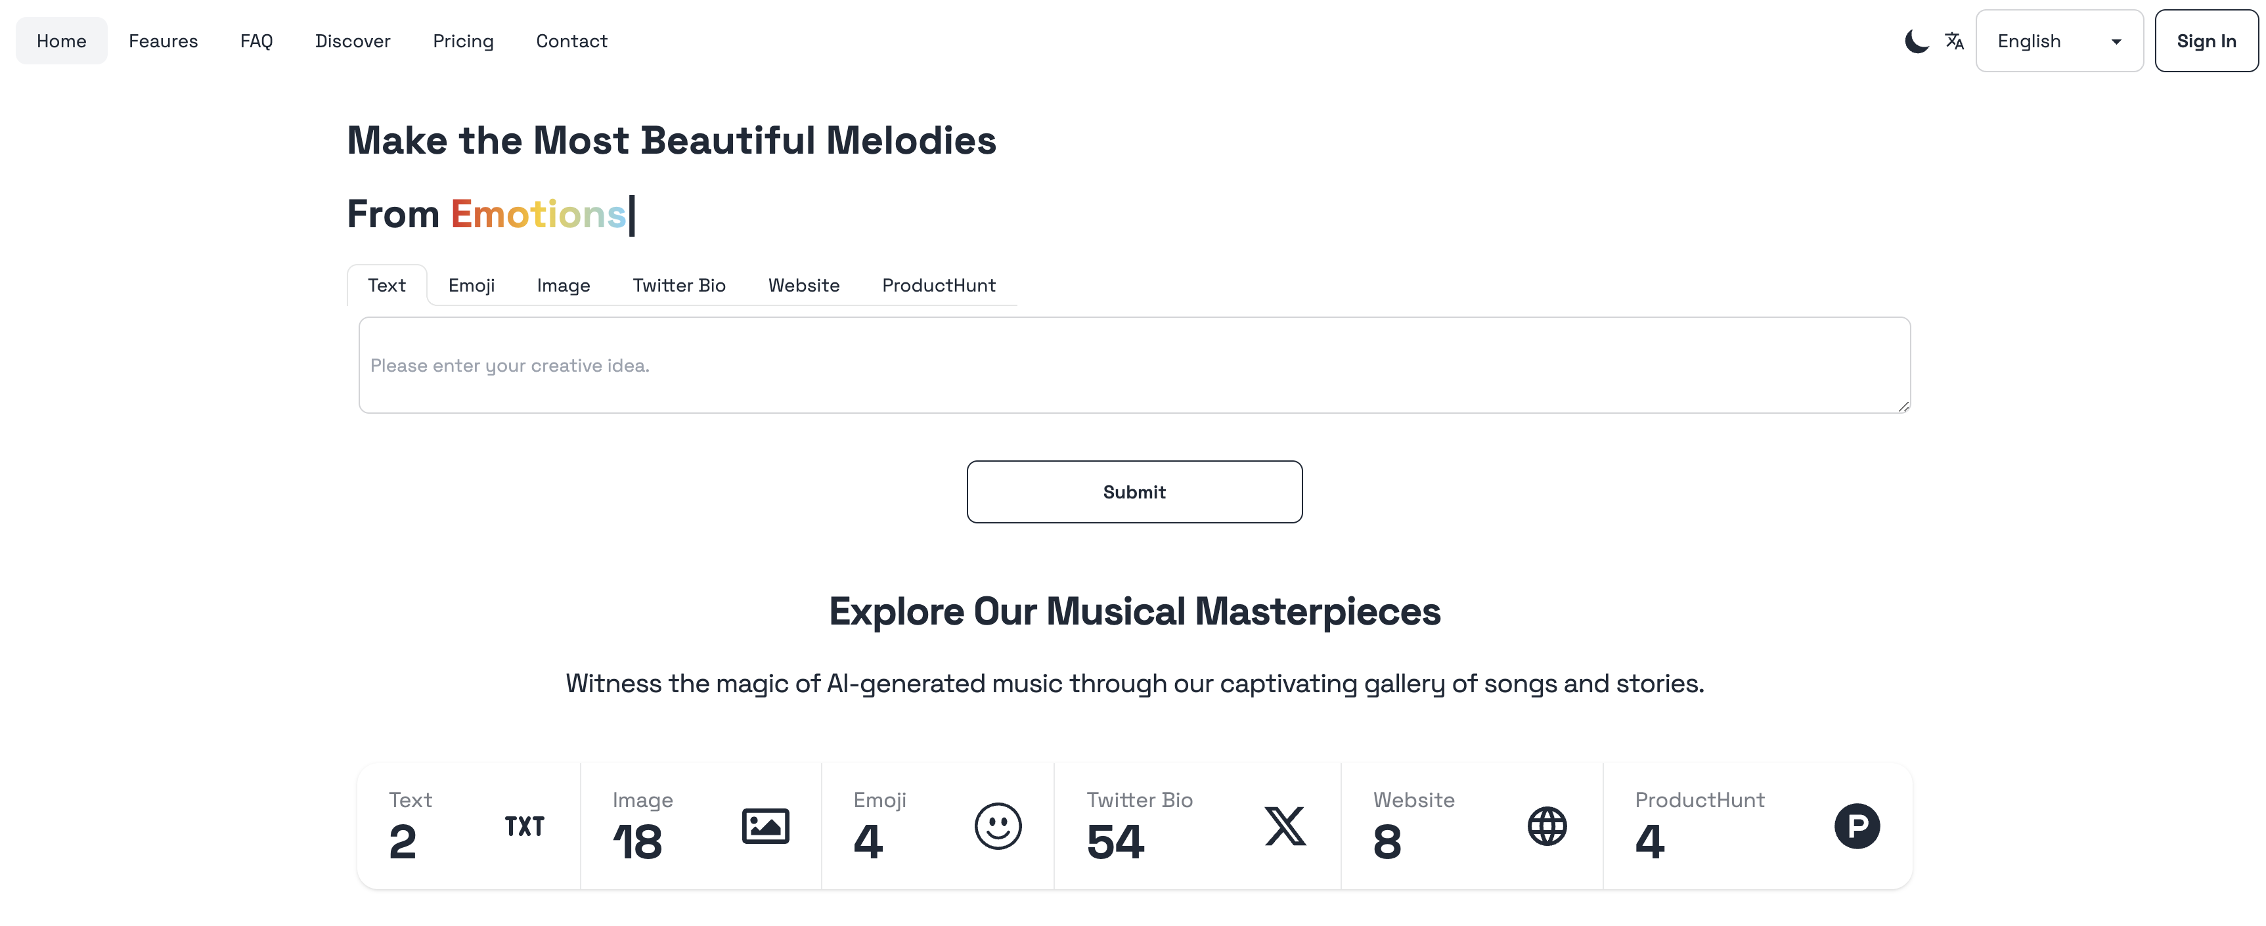Screen dimensions: 2266x926
Task: Click the picture icon in Image card
Action: (765, 826)
